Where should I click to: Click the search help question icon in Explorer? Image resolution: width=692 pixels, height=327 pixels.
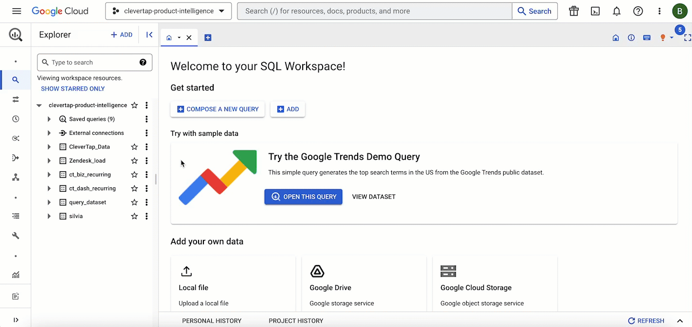[x=143, y=62]
